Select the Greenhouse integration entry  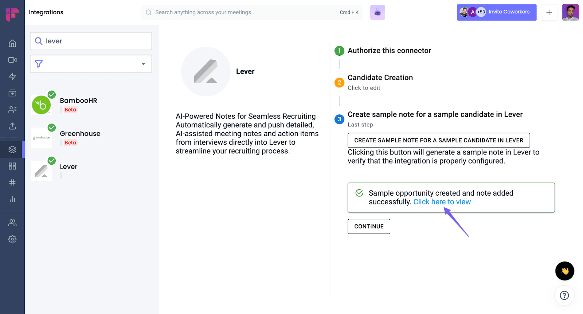pos(91,138)
